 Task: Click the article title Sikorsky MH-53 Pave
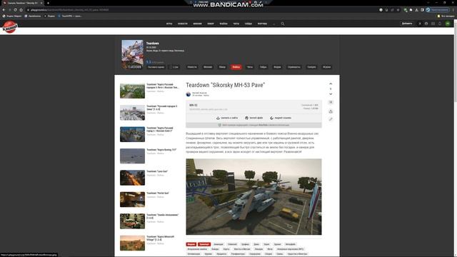click(x=226, y=85)
